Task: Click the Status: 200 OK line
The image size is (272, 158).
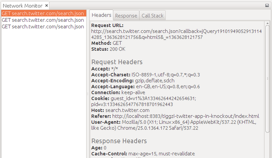Action: pos(108,49)
